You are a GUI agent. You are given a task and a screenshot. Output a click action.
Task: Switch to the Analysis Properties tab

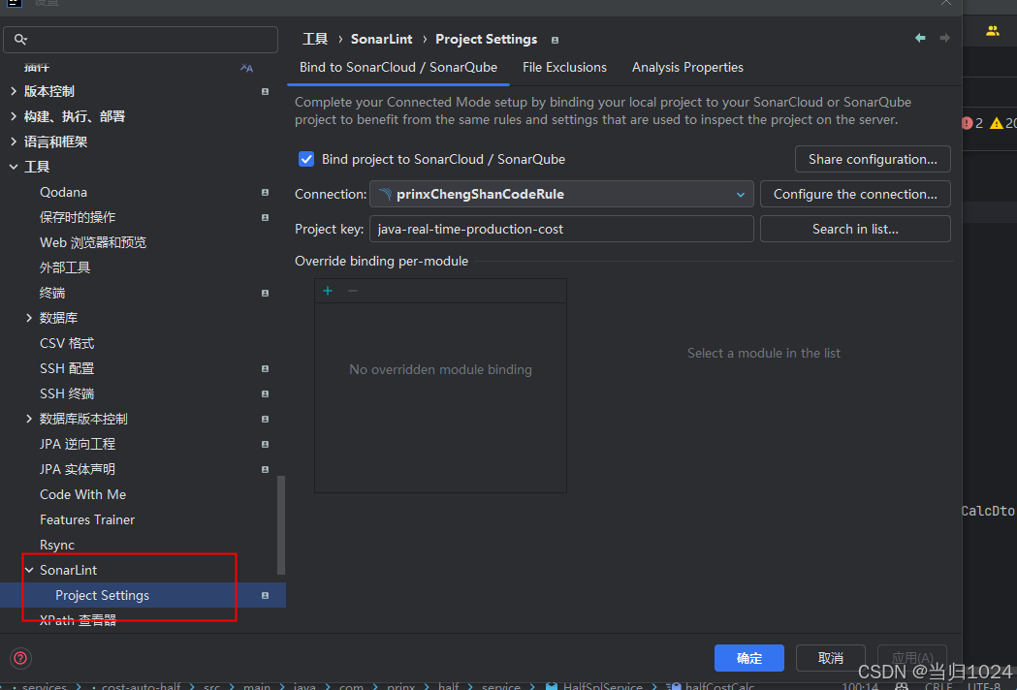687,68
